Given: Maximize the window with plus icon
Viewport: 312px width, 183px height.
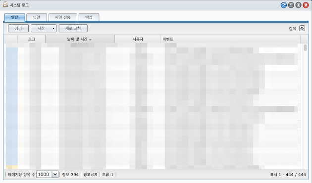Looking at the screenshot, I should click(298, 5).
